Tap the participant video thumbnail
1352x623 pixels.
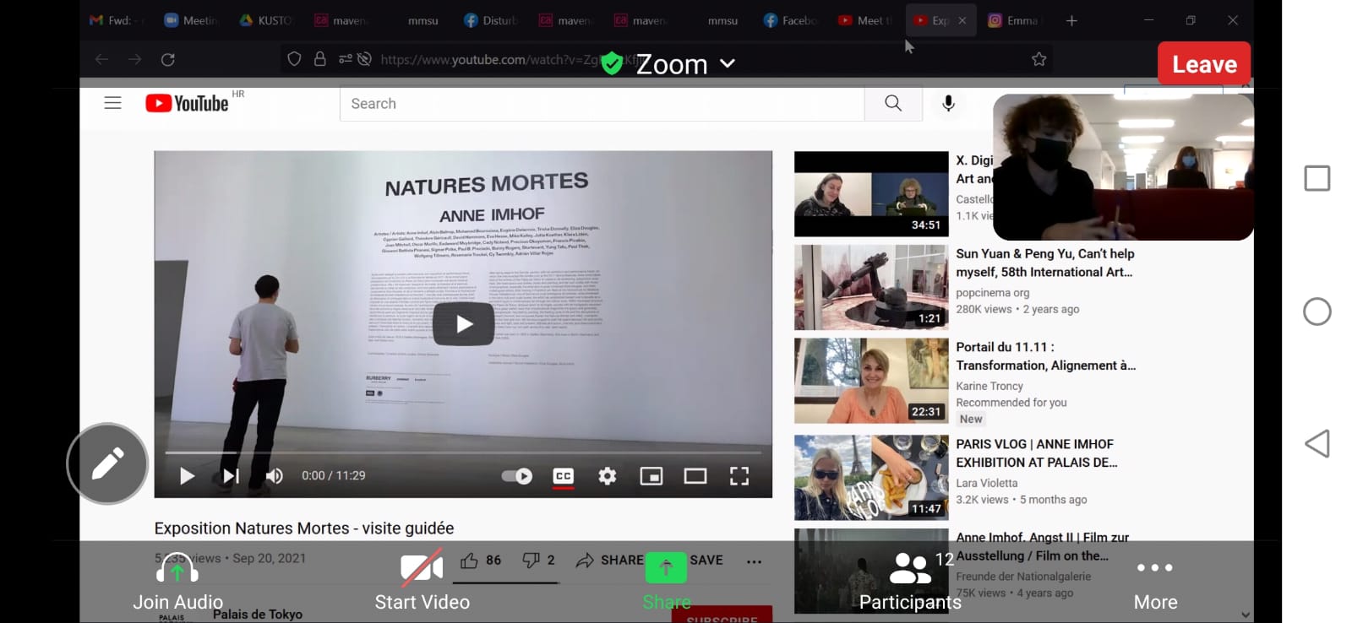1123,167
